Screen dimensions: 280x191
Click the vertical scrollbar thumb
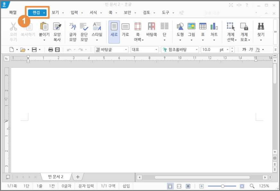275,73
